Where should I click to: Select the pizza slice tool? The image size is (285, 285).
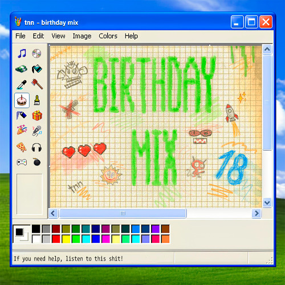pyautogui.click(x=22, y=147)
